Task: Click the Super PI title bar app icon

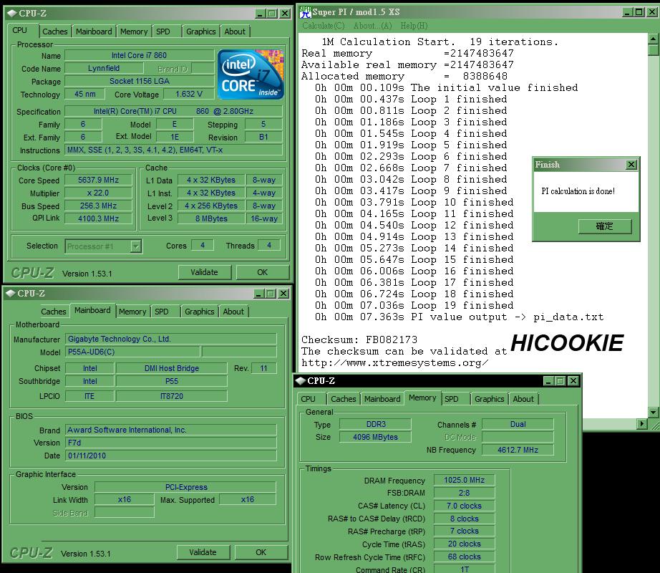Action: click(x=305, y=12)
